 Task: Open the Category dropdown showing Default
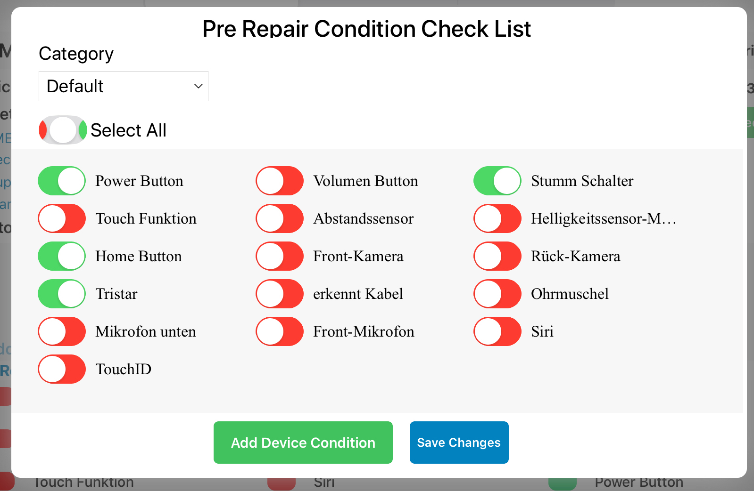(124, 86)
